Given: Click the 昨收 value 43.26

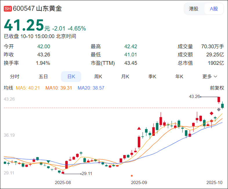Looking at the screenshot, I should click(44, 55).
